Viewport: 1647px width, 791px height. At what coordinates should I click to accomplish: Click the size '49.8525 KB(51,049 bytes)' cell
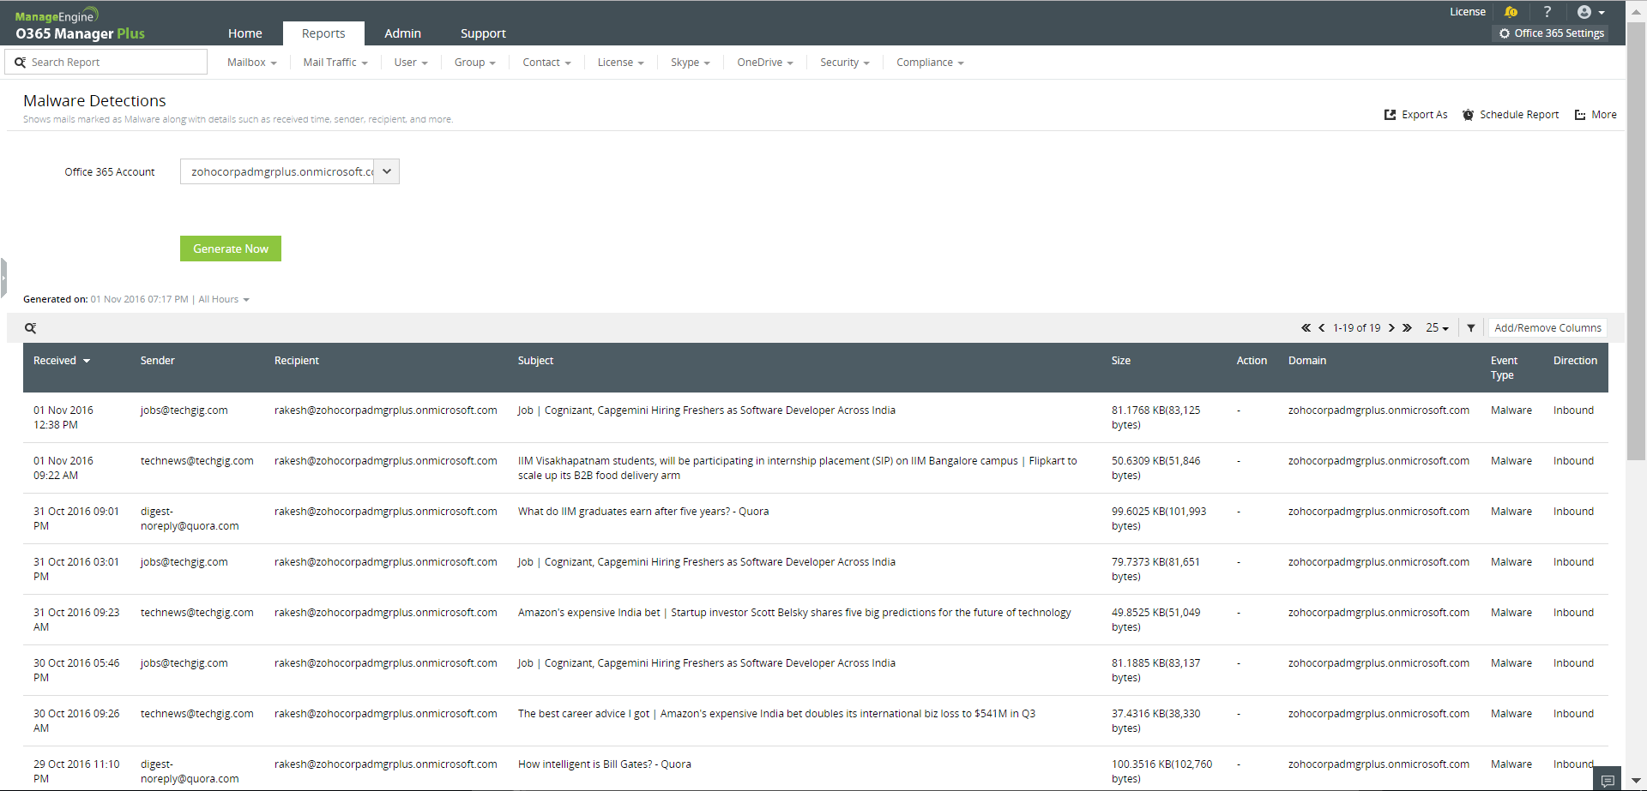click(x=1156, y=620)
